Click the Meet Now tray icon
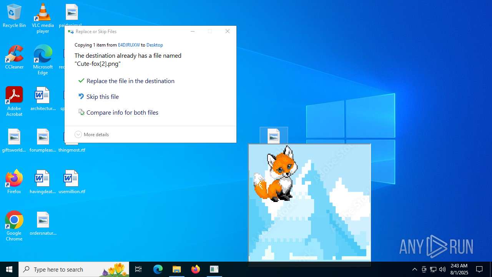This screenshot has width=492, height=277. tap(424, 269)
